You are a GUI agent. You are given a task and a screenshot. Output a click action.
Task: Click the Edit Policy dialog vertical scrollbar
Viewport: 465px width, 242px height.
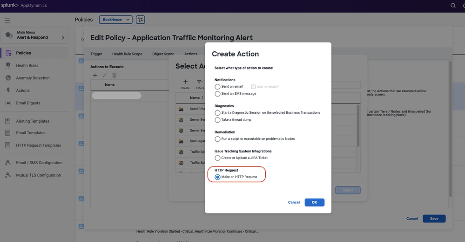pos(450,129)
